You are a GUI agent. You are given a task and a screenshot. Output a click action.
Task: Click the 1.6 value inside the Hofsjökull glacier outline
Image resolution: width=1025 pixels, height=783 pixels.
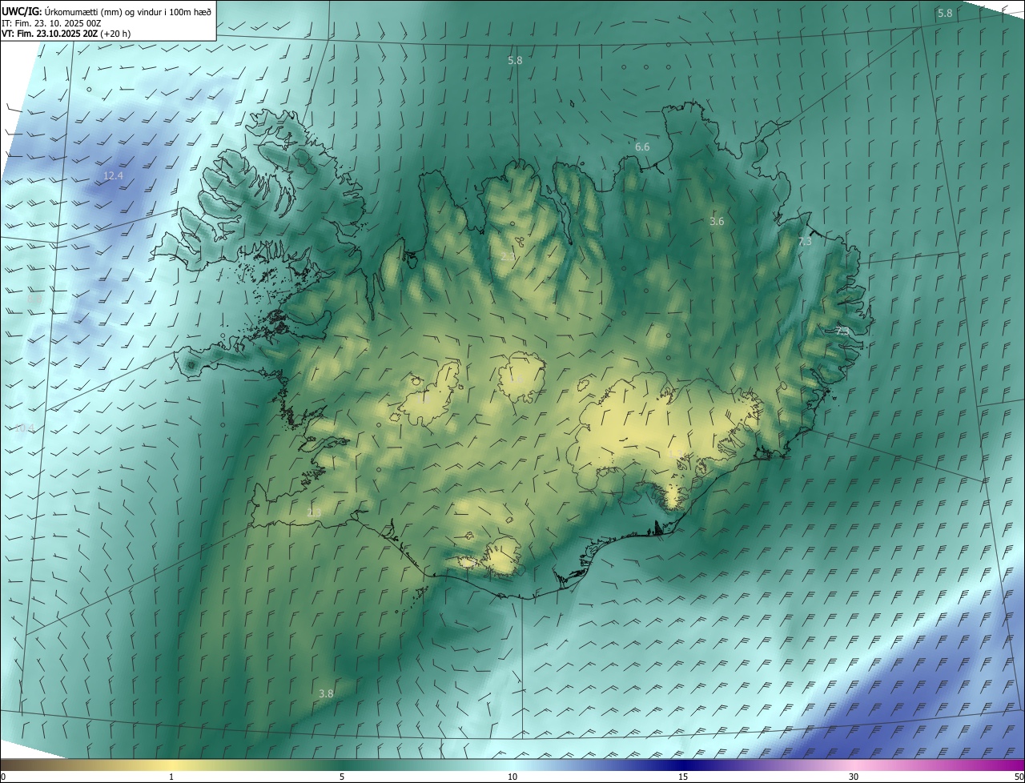[x=517, y=379]
